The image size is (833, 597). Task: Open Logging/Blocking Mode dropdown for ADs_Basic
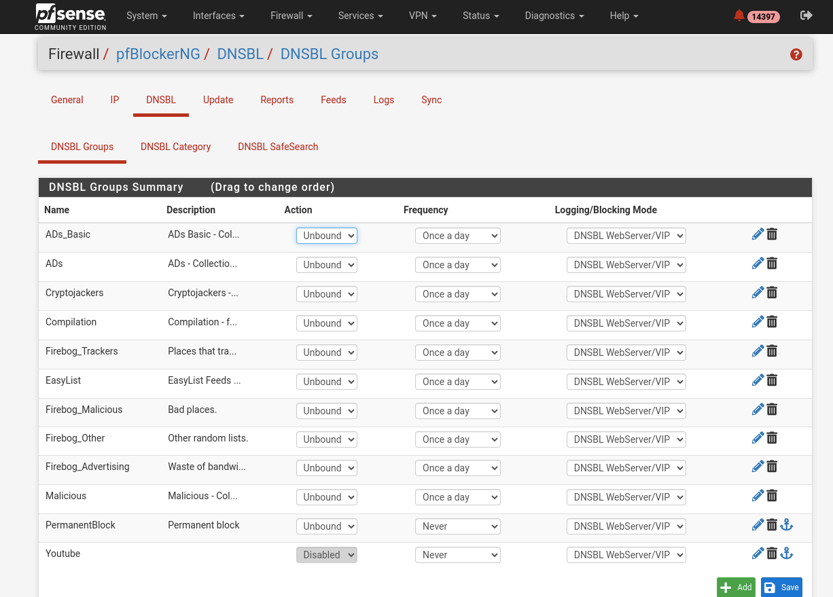[x=626, y=236]
